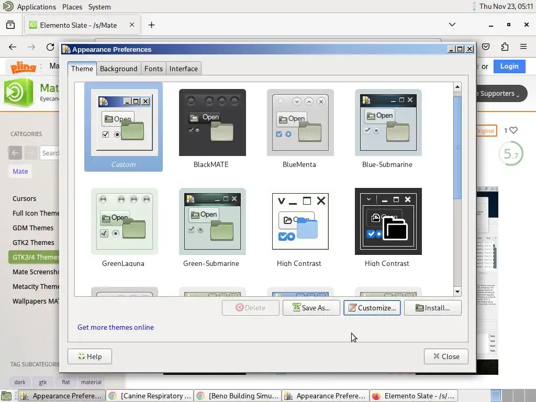Click the Customize... button

click(372, 308)
